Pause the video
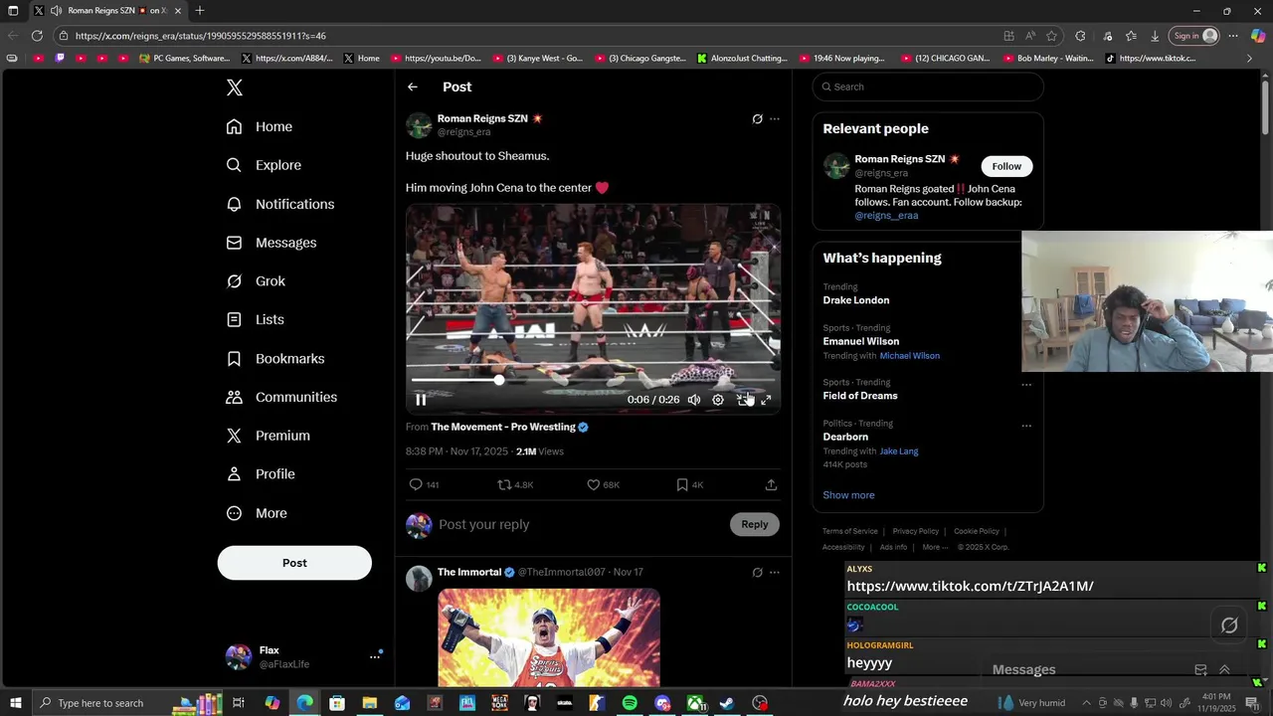 coord(421,400)
